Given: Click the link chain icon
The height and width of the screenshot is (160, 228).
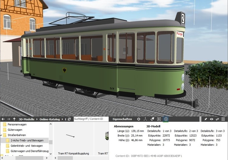Looking at the screenshot, I should coord(217,119).
